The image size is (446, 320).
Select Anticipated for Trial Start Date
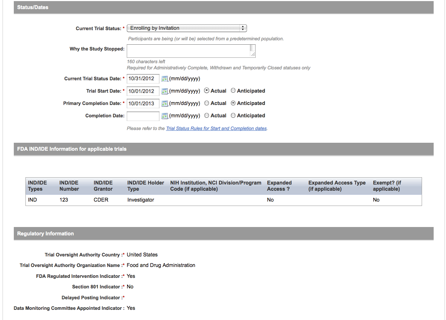click(233, 91)
